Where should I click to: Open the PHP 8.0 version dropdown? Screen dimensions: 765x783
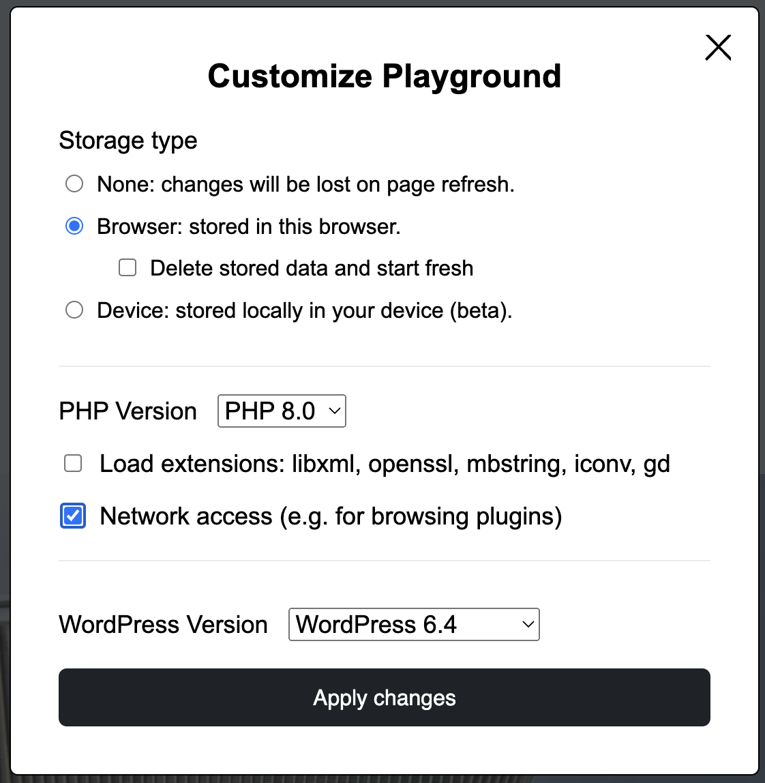pyautogui.click(x=282, y=411)
